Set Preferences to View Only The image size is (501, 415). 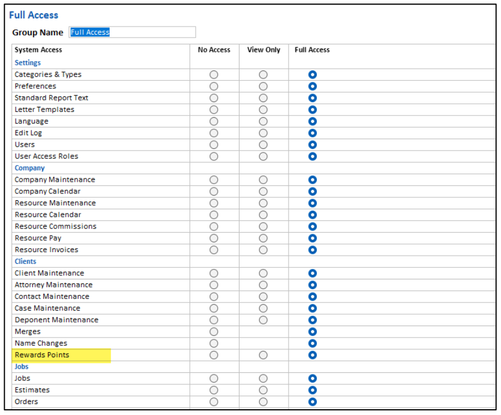point(263,86)
